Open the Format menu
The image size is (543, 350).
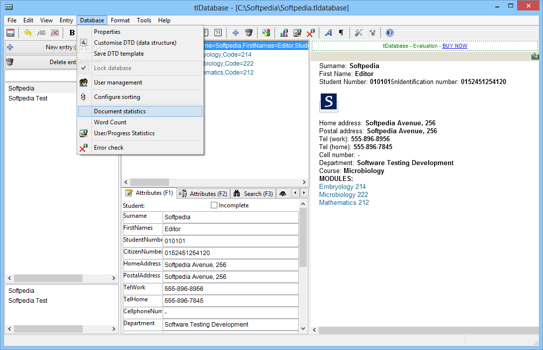[x=120, y=20]
